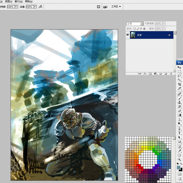
Task: Open the 正常 blend mode dropdown
Action: tap(135, 24)
